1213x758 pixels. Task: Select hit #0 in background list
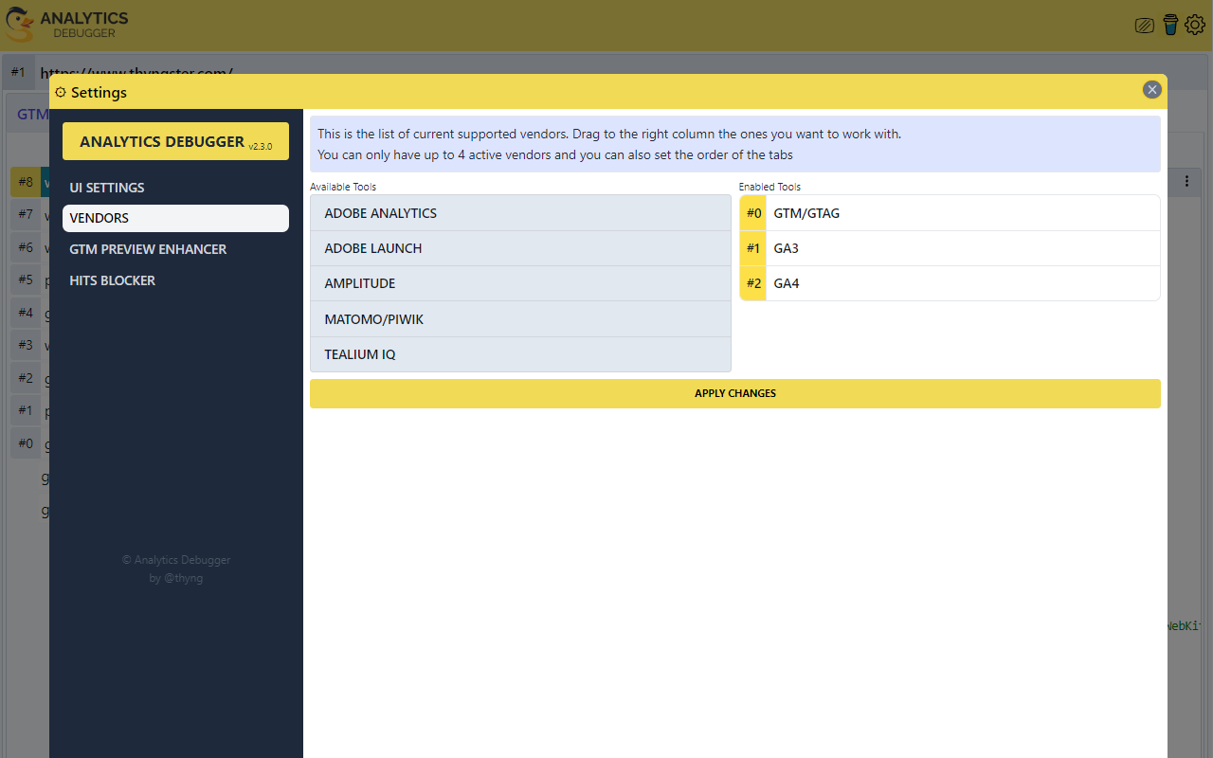pos(26,442)
